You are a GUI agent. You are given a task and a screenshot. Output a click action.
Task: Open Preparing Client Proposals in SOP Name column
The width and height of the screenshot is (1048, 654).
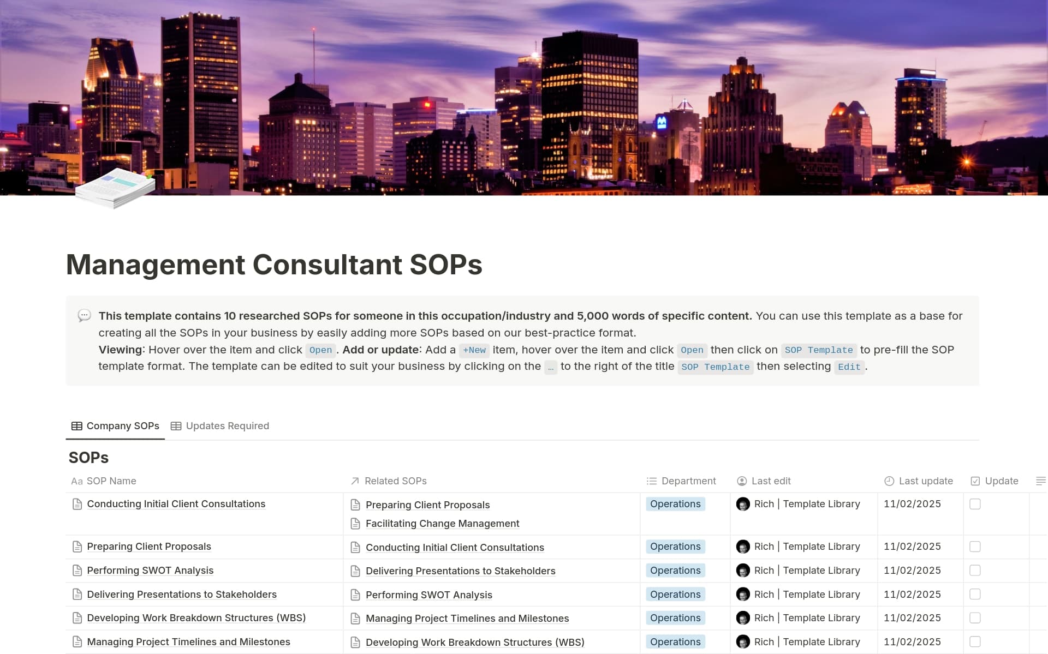(148, 547)
